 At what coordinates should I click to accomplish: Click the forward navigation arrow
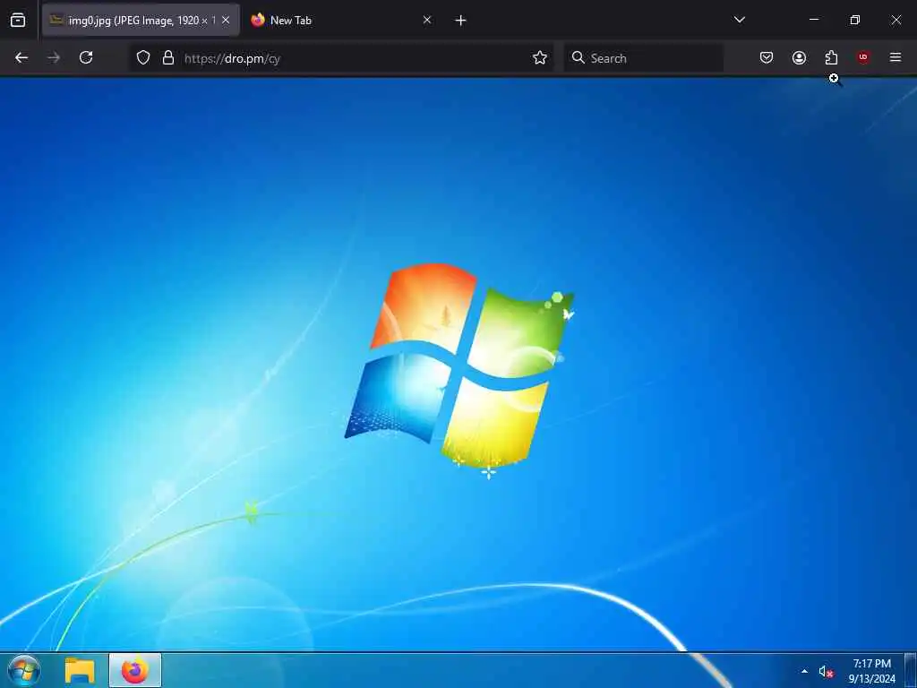click(54, 57)
